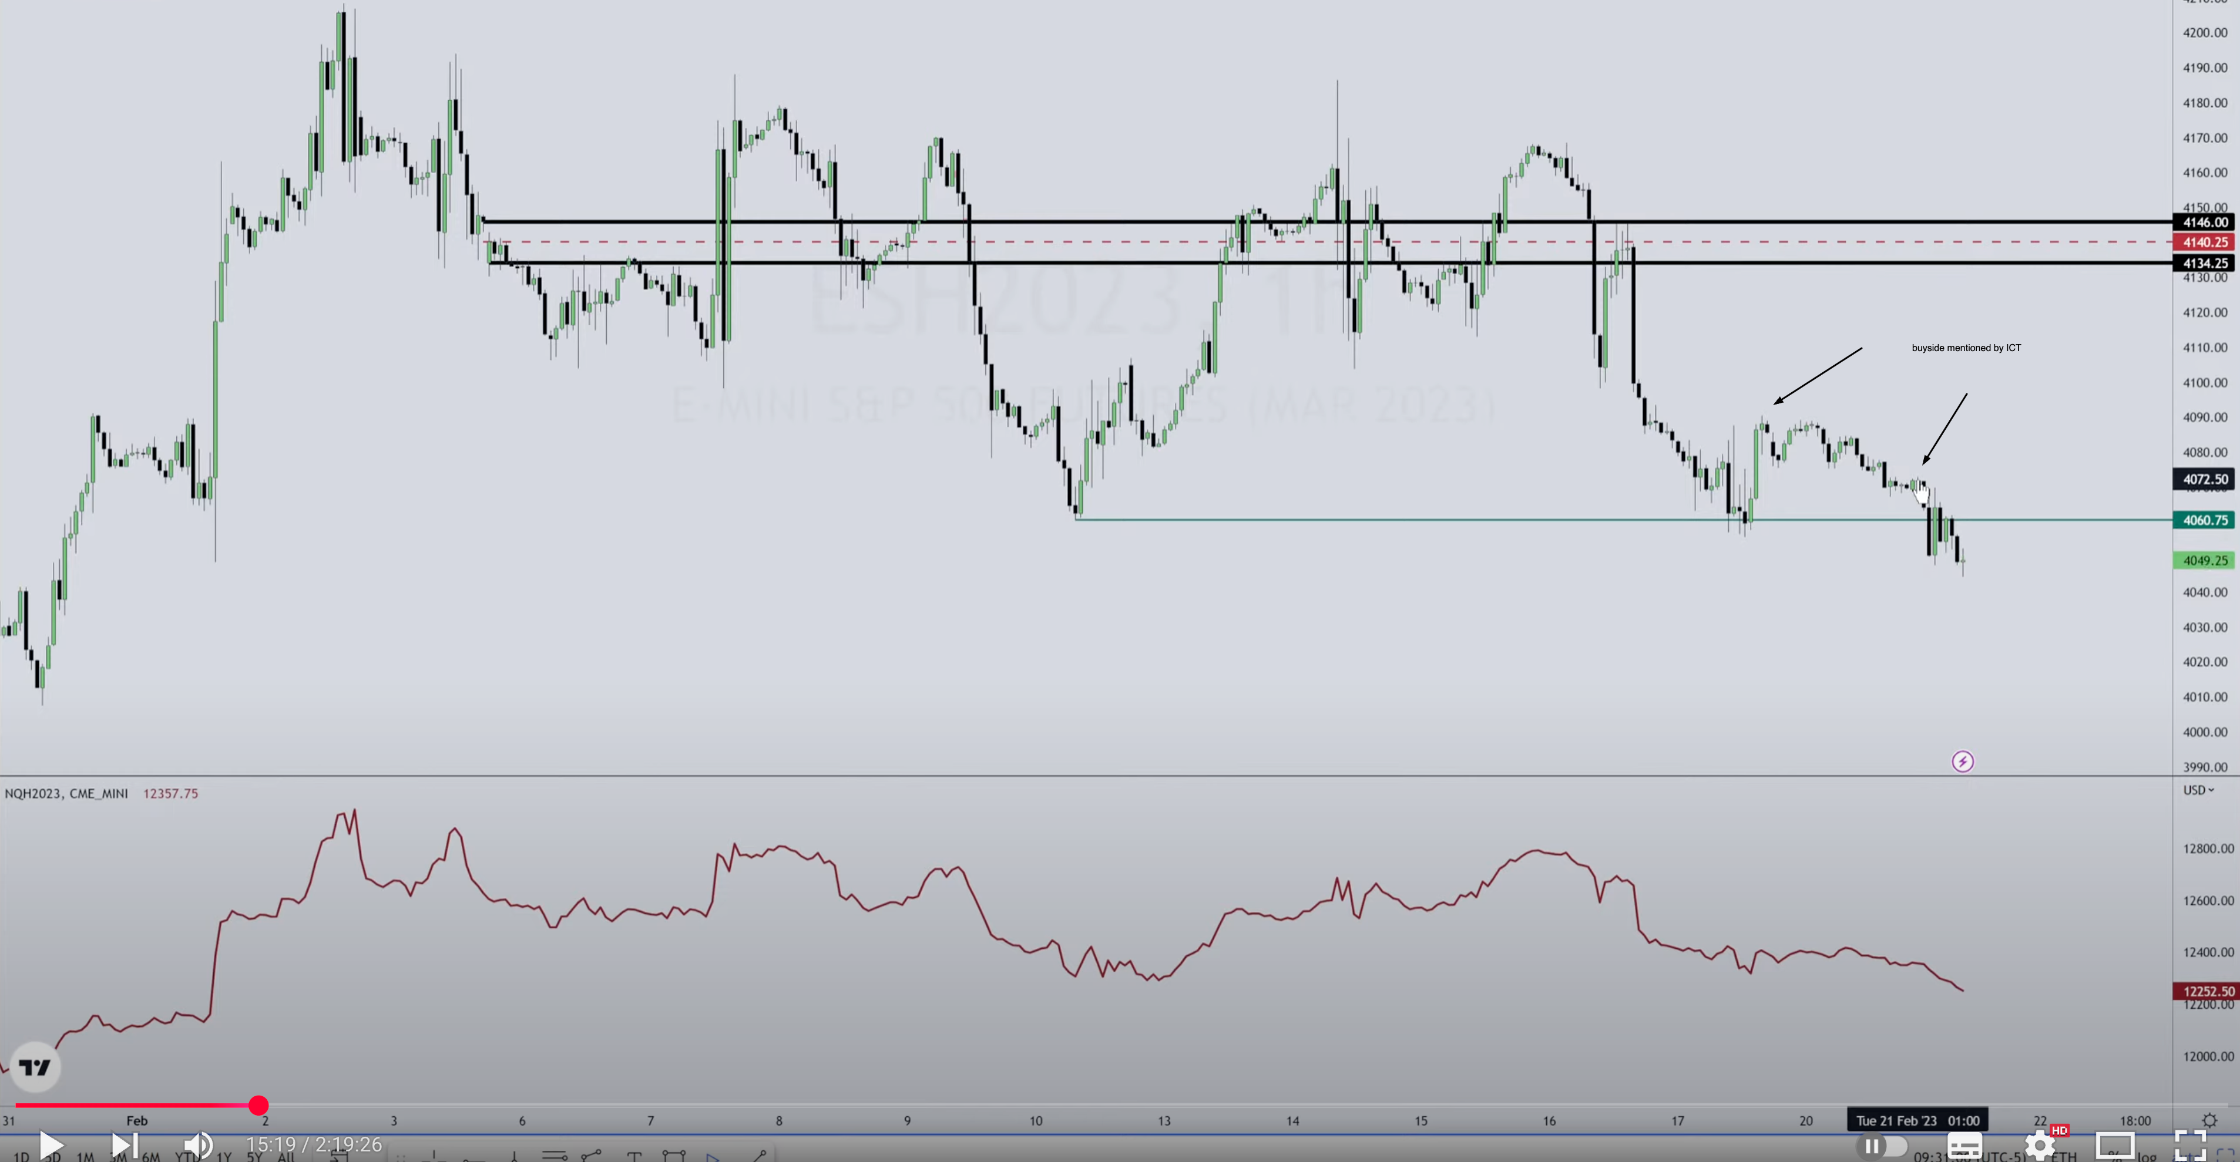
Task: Mute the video volume
Action: [198, 1144]
